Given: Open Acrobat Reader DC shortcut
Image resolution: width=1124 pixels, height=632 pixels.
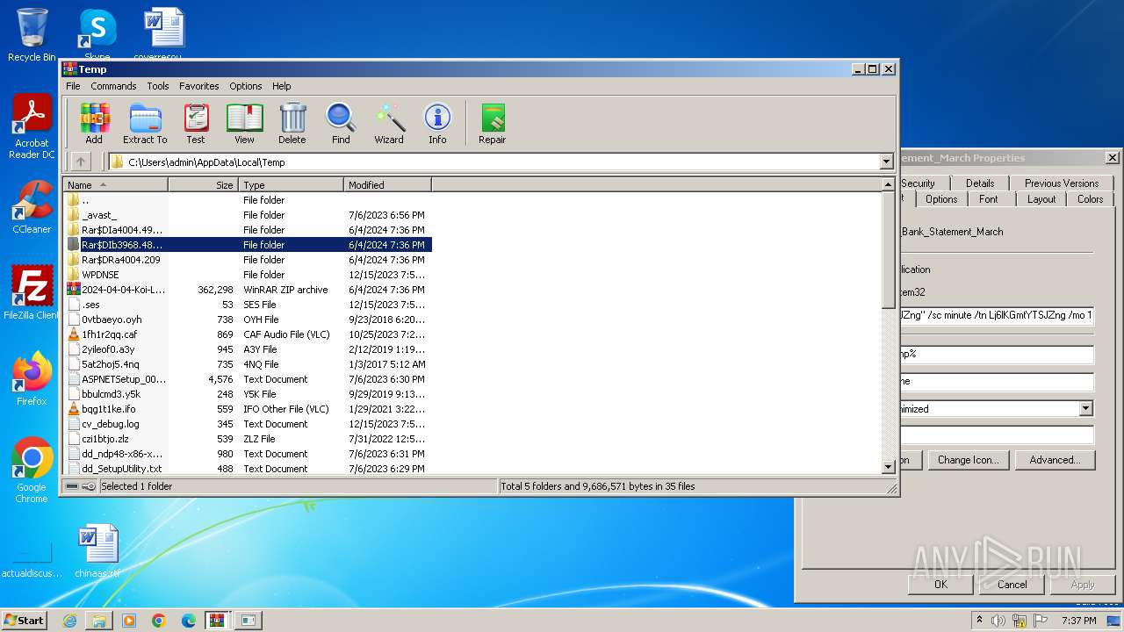Looking at the screenshot, I should click(32, 128).
